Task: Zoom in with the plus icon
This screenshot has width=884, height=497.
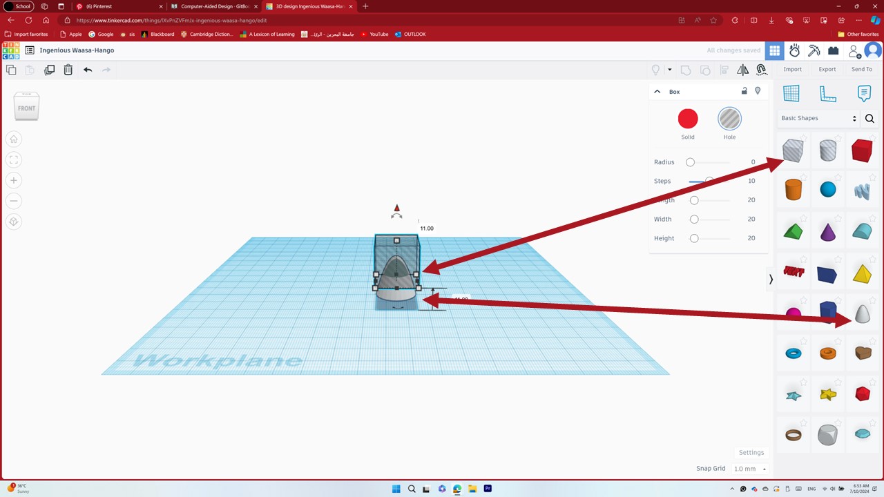Action: pyautogui.click(x=14, y=180)
